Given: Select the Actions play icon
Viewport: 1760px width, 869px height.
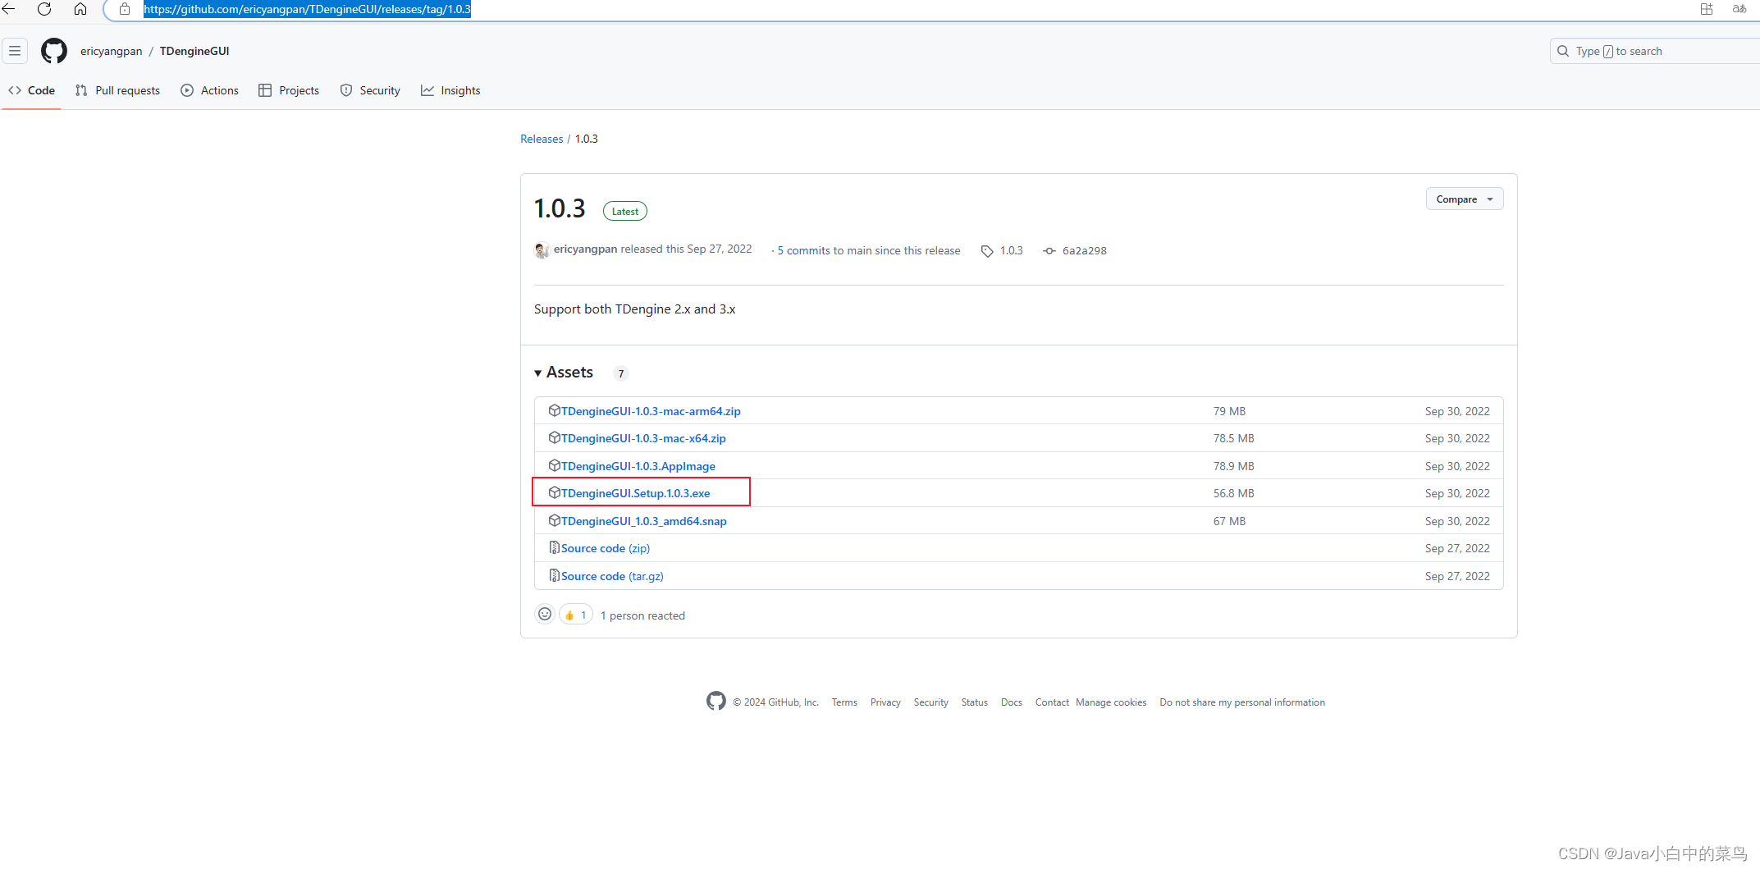Looking at the screenshot, I should (x=188, y=90).
